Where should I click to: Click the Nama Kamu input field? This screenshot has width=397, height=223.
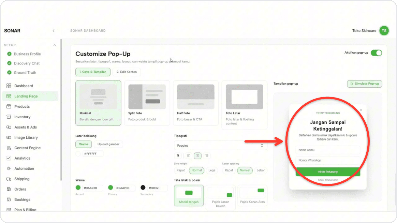[328, 150]
